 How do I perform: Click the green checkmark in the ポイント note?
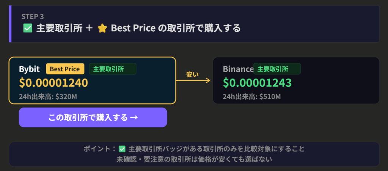tap(122, 149)
